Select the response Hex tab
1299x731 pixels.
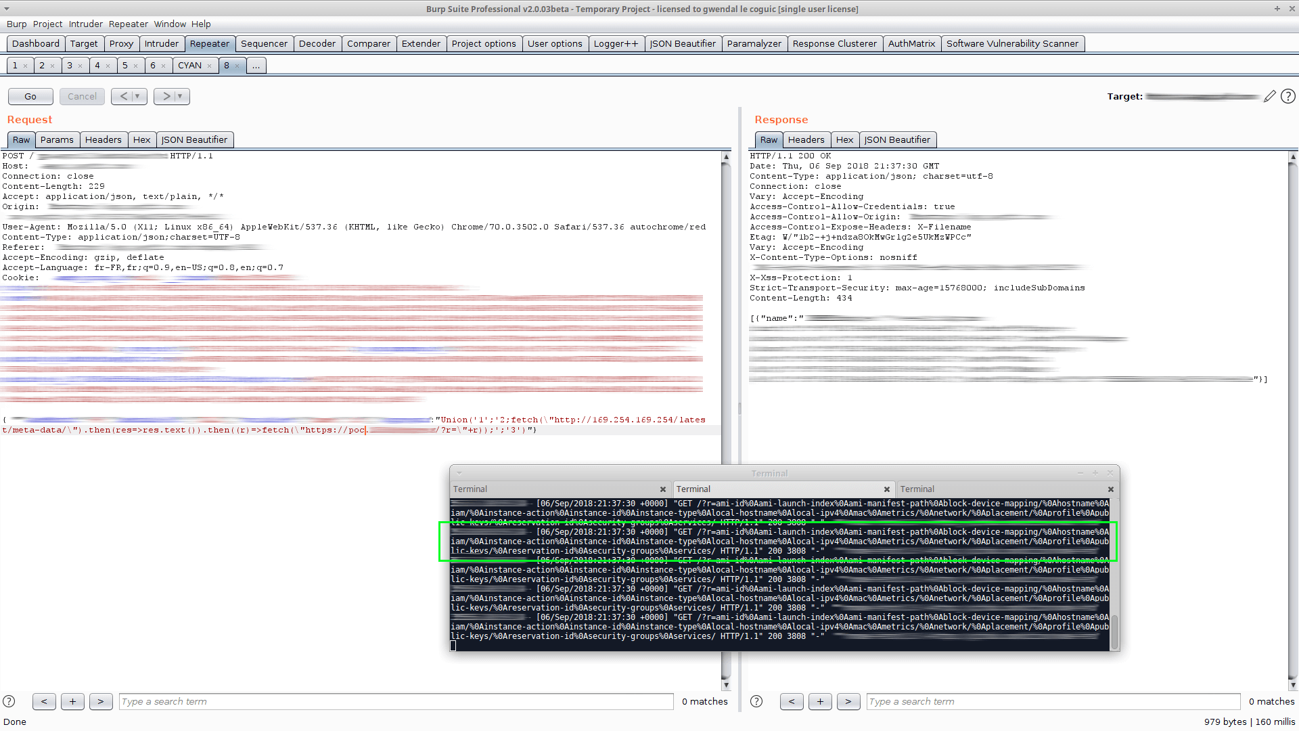845,140
